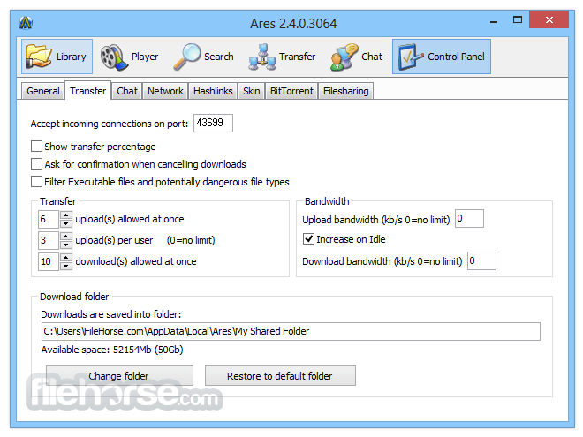Switch to the Hashlinks tab
Image resolution: width=583 pixels, height=437 pixels.
tap(213, 91)
